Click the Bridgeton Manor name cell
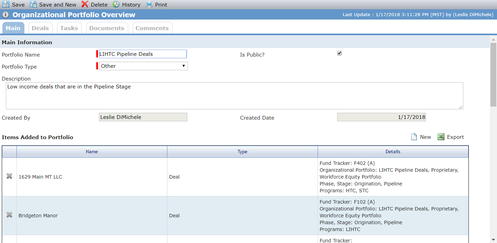Screen dimensions: 497x243 [x=92, y=216]
